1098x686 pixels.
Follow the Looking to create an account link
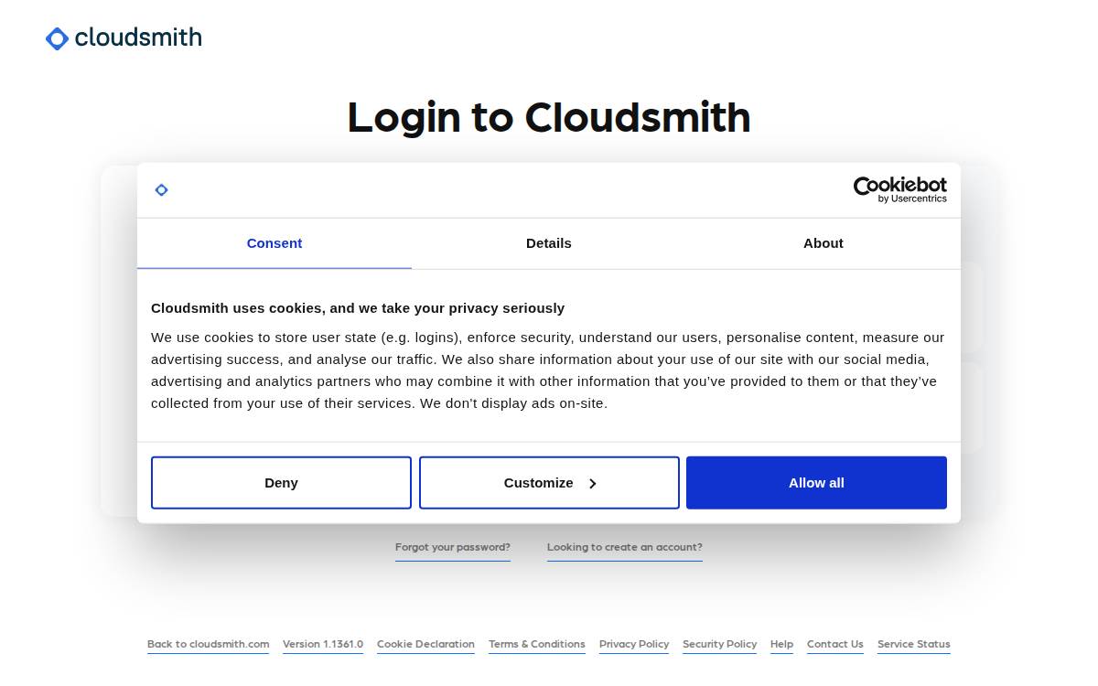click(x=625, y=547)
